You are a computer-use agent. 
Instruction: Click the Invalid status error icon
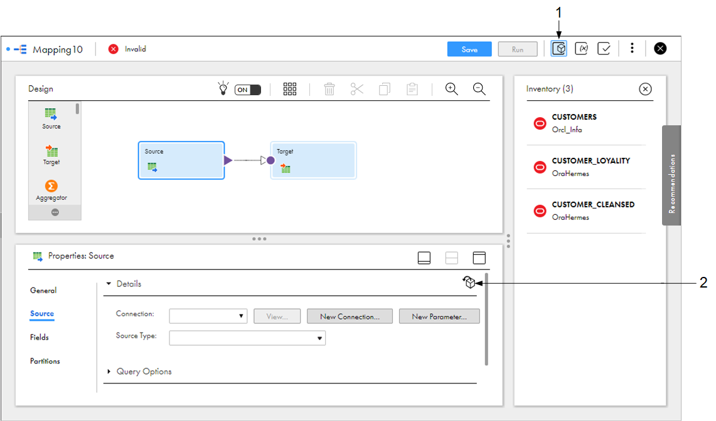coord(113,49)
